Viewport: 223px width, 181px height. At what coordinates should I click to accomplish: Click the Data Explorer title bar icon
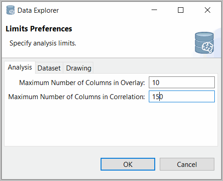10,10
